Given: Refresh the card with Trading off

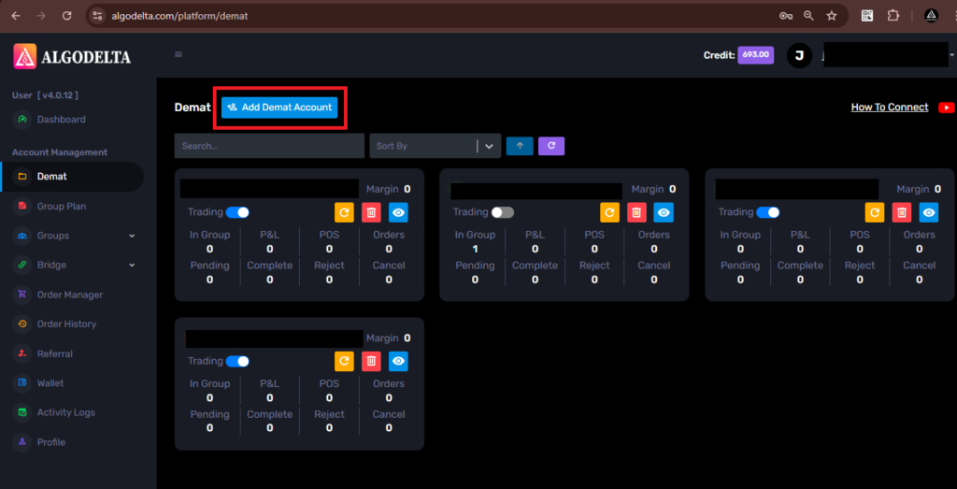Looking at the screenshot, I should (x=609, y=212).
